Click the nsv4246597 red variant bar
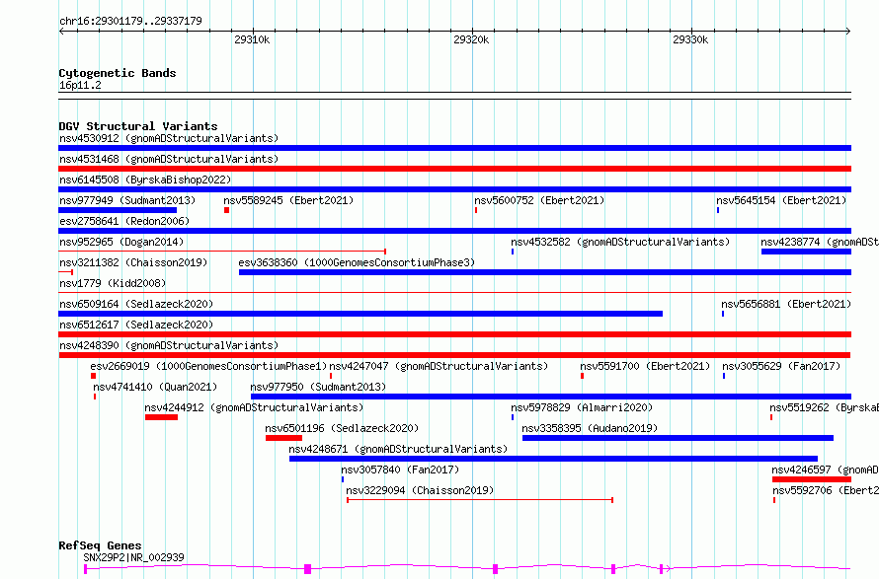Screen dimensions: 879x579 pos(812,479)
